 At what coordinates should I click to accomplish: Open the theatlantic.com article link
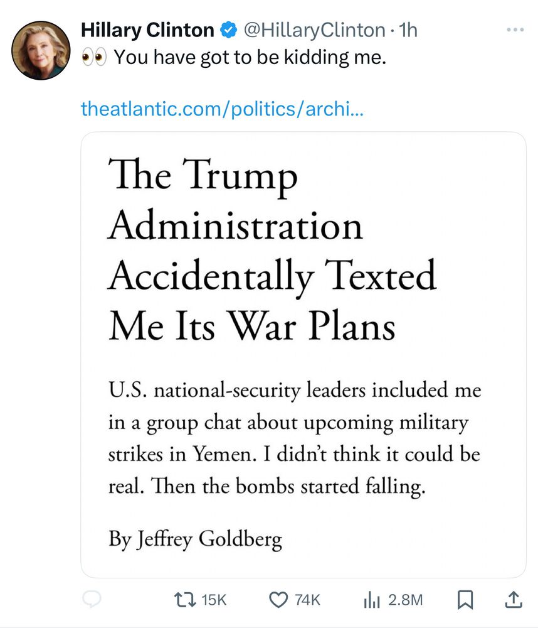click(222, 109)
